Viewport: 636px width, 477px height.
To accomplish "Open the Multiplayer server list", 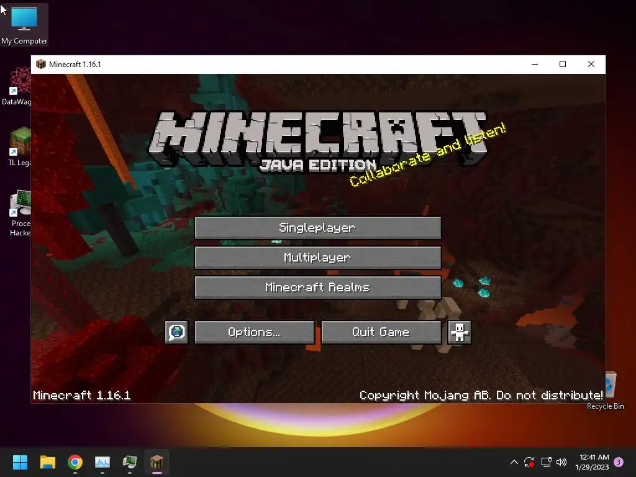I will [x=317, y=258].
